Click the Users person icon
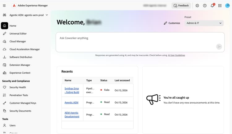Viewport: 232px width, 134px height. click(5, 125)
